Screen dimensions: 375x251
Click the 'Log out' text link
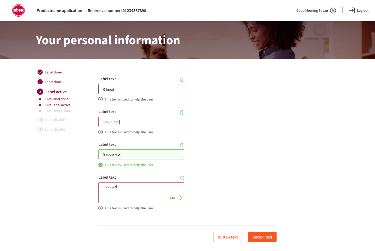362,11
